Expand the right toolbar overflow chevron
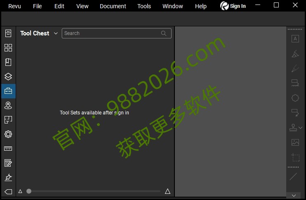 294,195
